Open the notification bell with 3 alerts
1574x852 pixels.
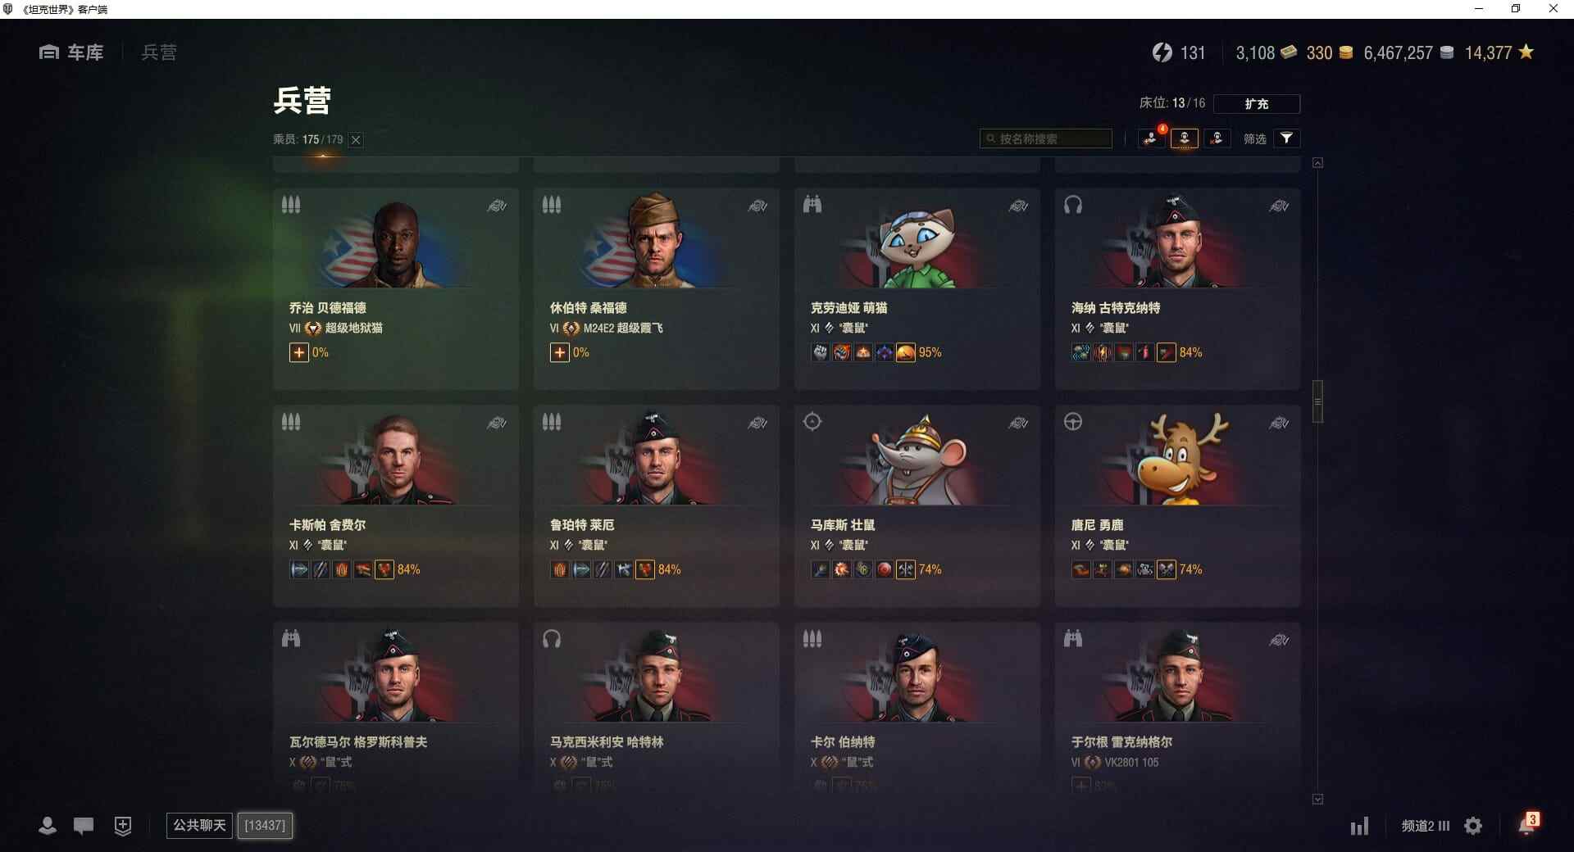(1527, 823)
